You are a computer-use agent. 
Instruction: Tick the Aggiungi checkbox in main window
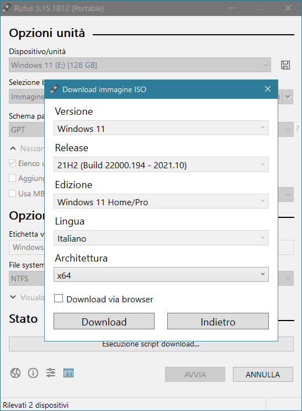point(12,178)
